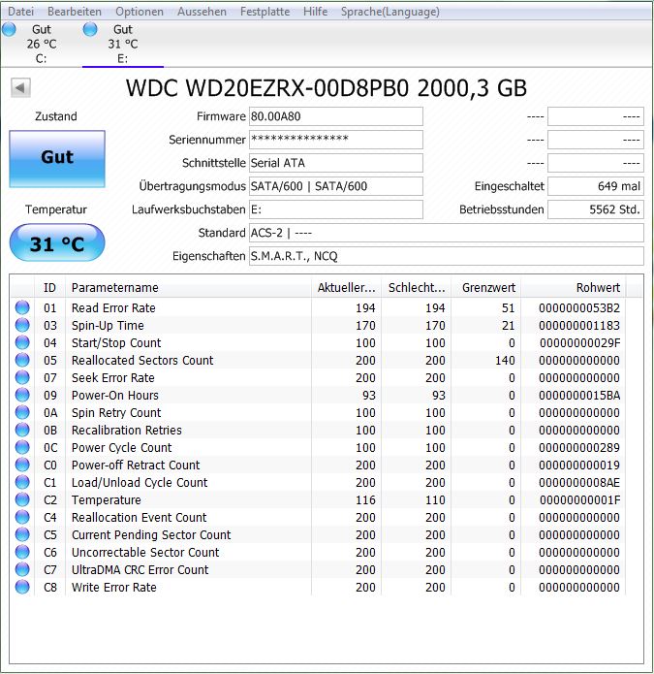Click raw value 0000000015BA
The height and width of the screenshot is (674, 654).
pos(579,395)
